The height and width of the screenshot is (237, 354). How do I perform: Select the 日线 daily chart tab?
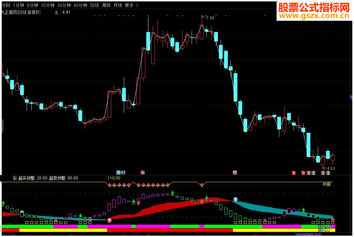94,5
